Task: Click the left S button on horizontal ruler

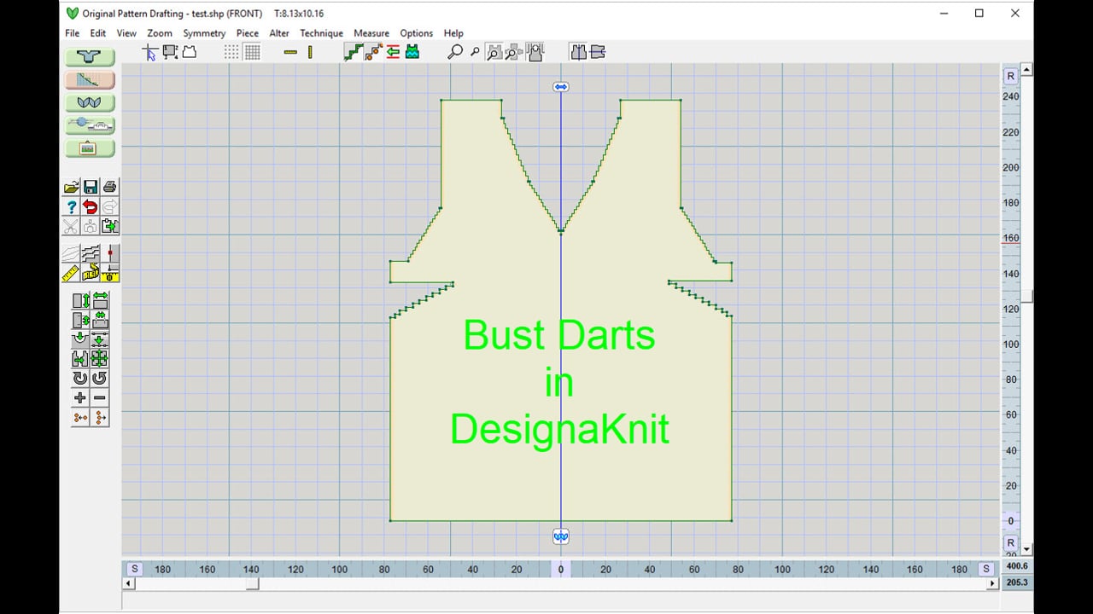Action: pyautogui.click(x=135, y=569)
